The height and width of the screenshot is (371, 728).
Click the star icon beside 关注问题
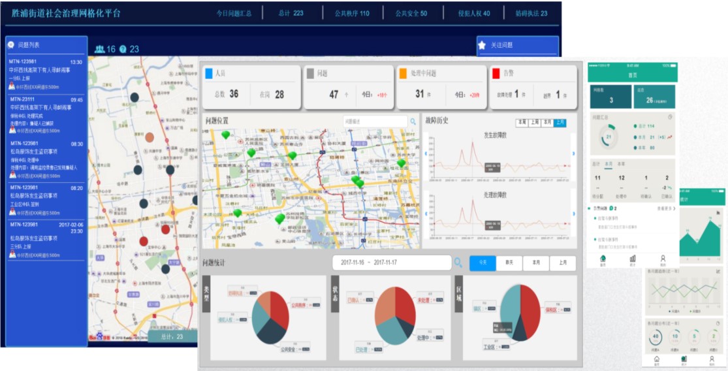483,46
